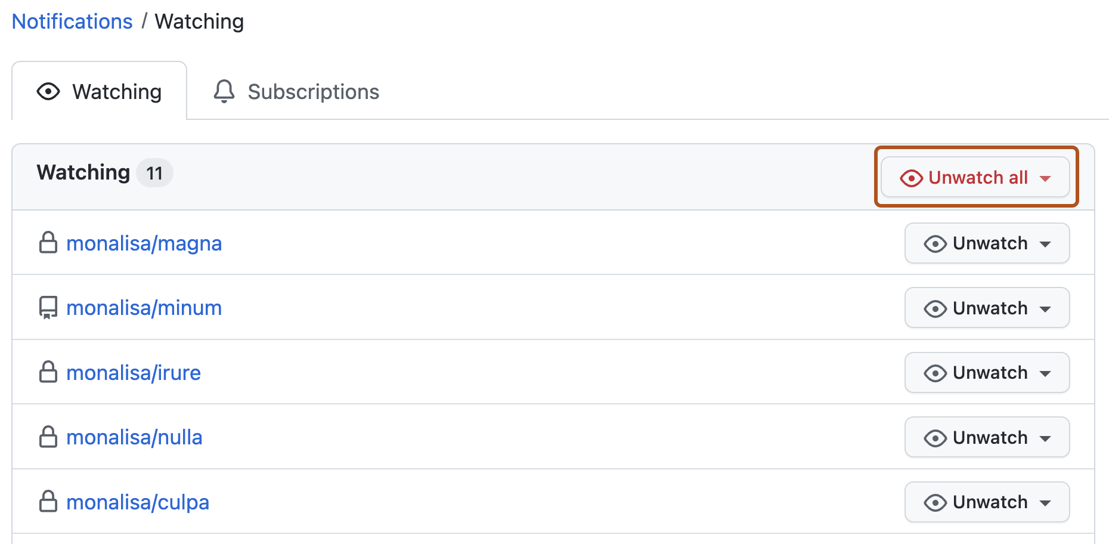Open the monalisa/nulla repository link
This screenshot has height=544, width=1109.
[134, 437]
